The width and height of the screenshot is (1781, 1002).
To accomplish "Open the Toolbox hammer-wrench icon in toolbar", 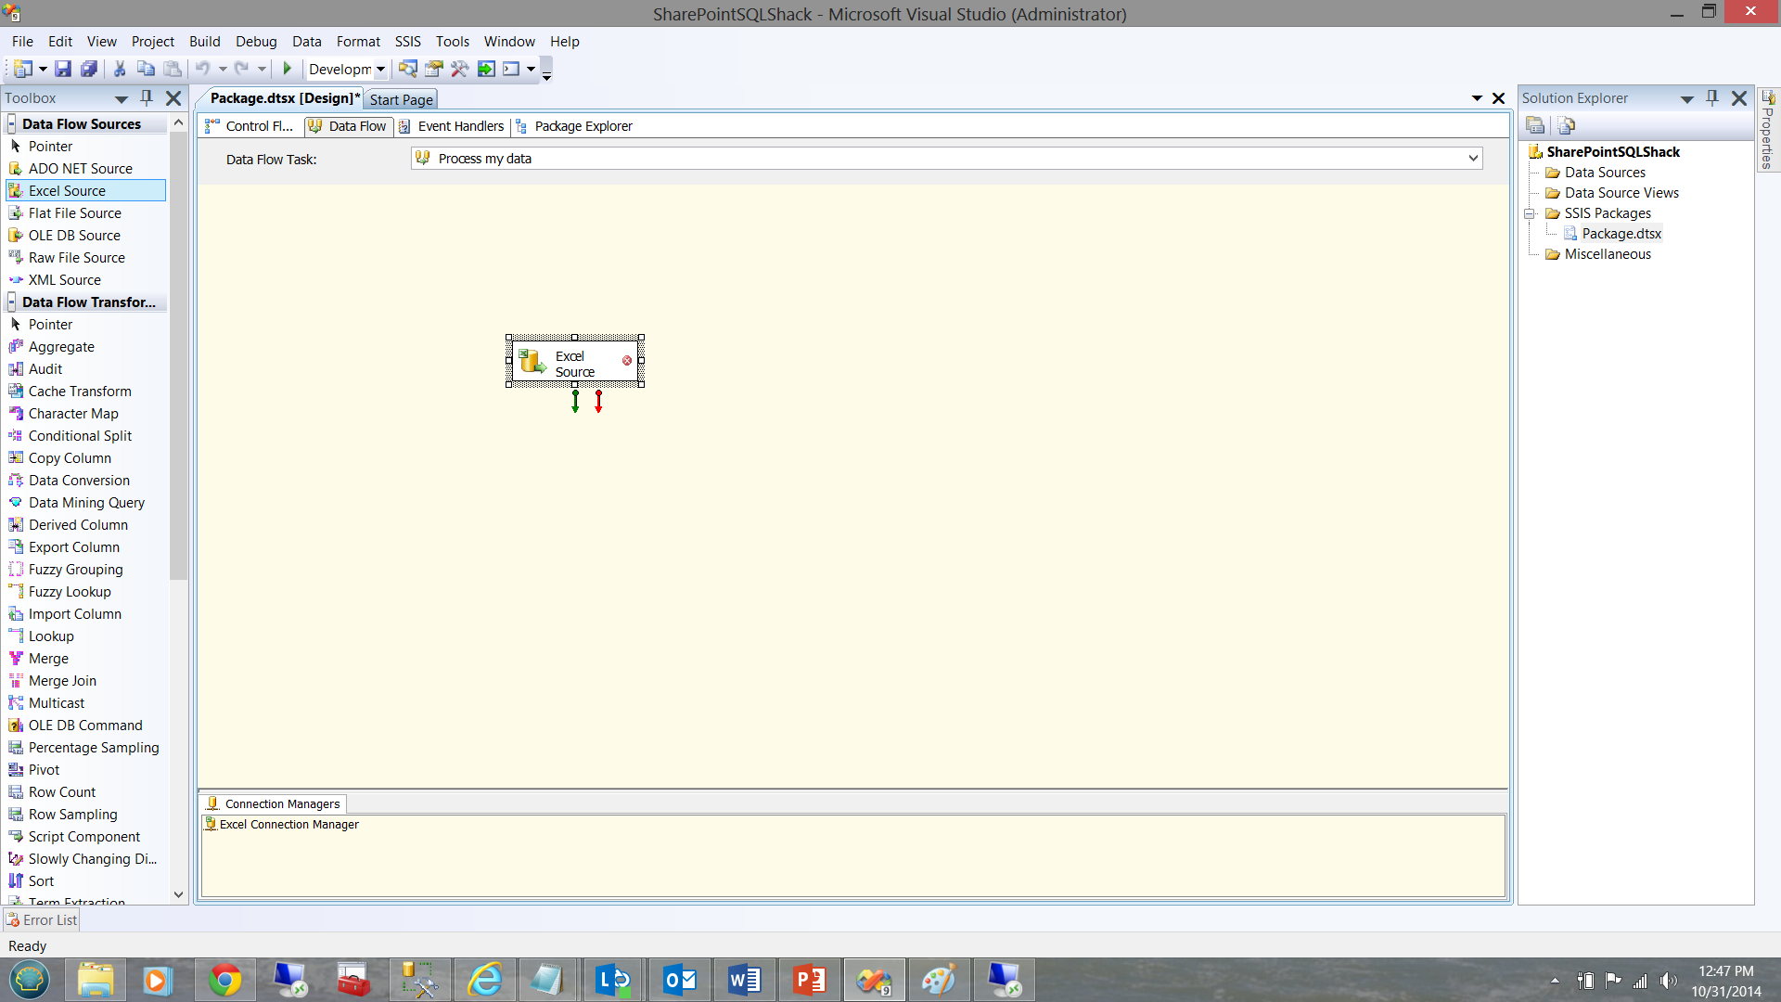I will tap(459, 69).
